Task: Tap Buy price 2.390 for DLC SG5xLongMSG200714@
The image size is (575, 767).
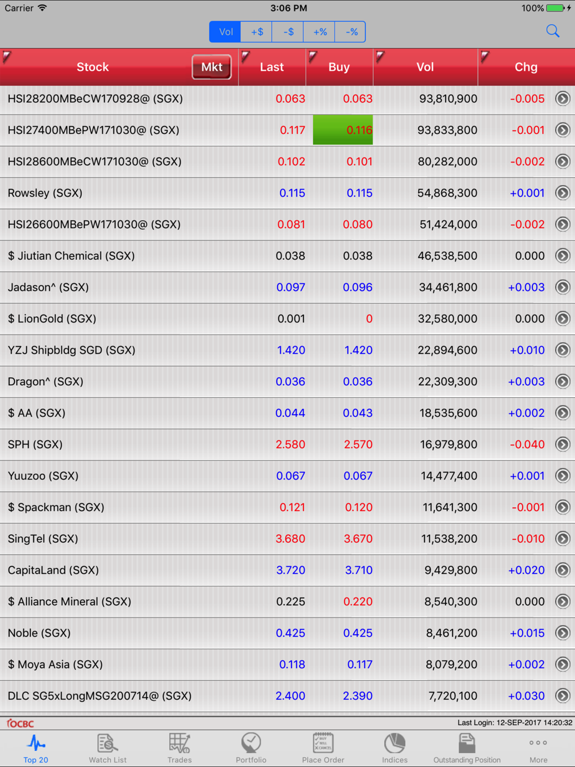Action: pyautogui.click(x=358, y=696)
